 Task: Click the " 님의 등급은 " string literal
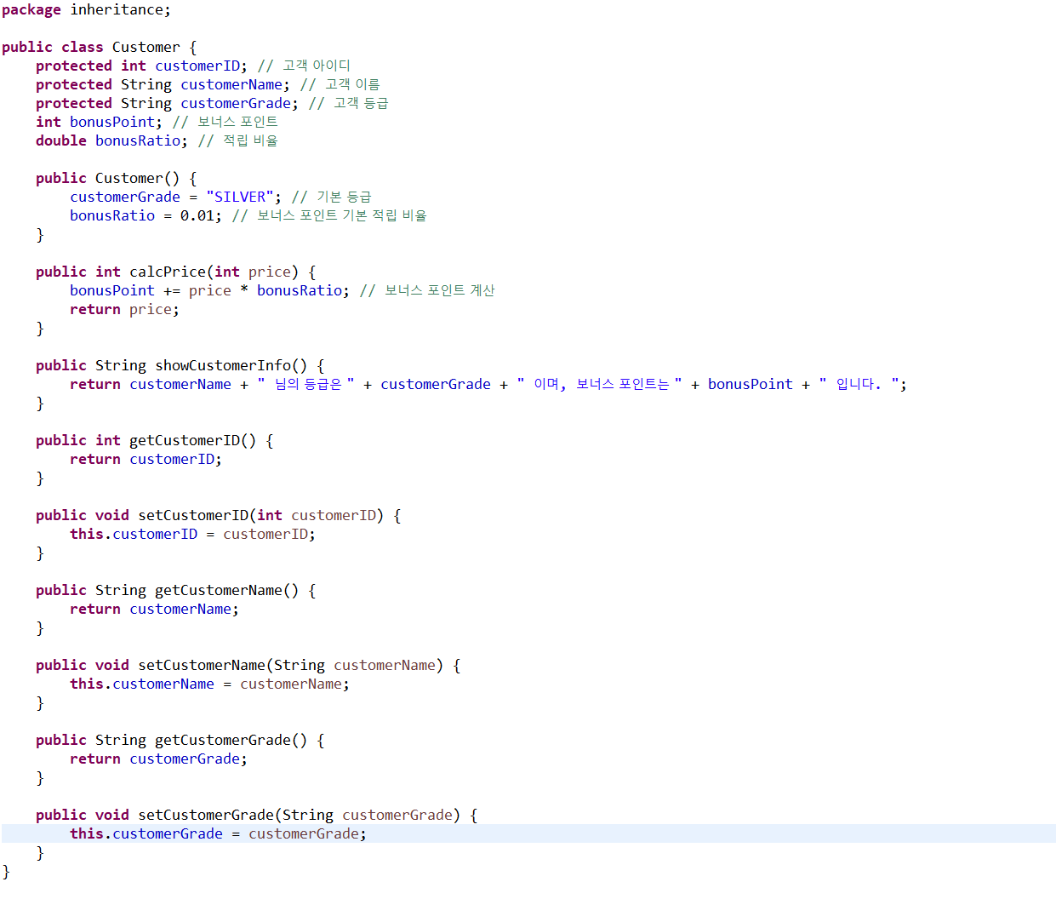(305, 385)
